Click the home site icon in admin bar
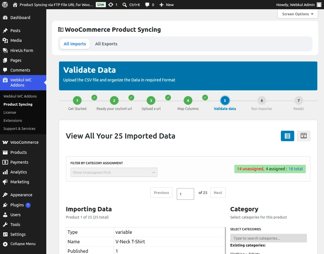 (15, 5)
